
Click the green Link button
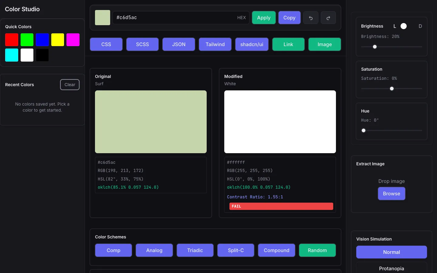288,44
